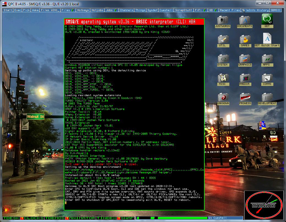Click the Exec button

click(18, 10)
